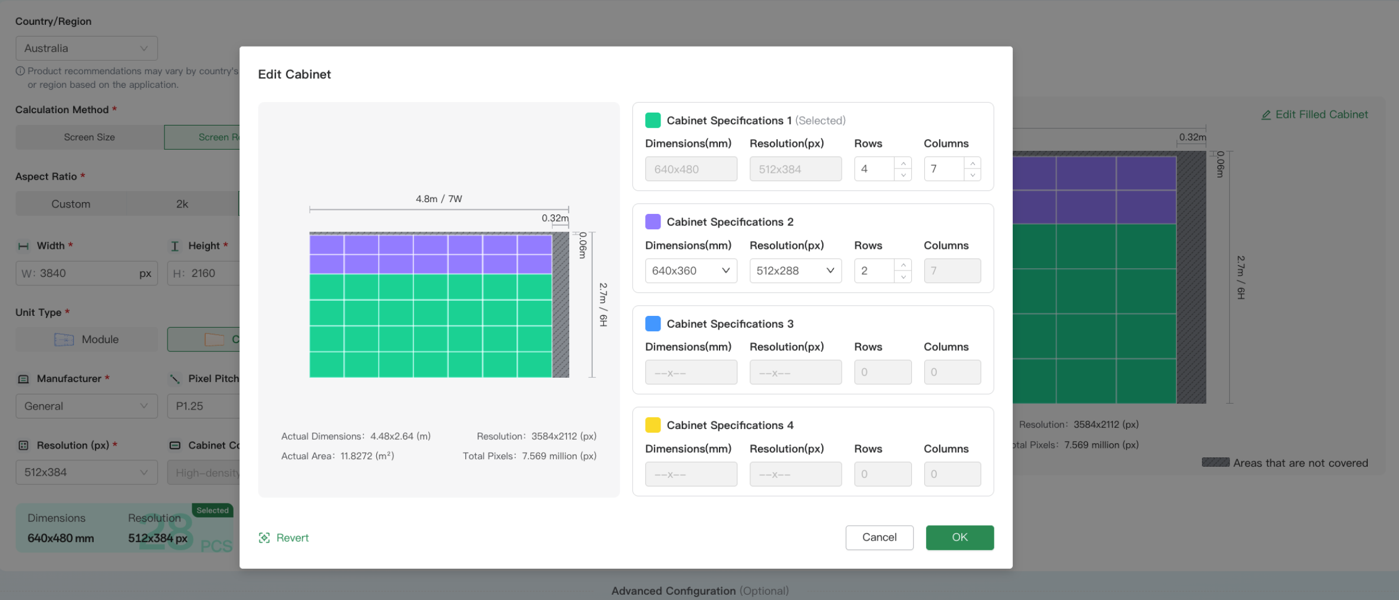Select the Module unit type option
Screen dimensions: 1399x600
(x=87, y=339)
